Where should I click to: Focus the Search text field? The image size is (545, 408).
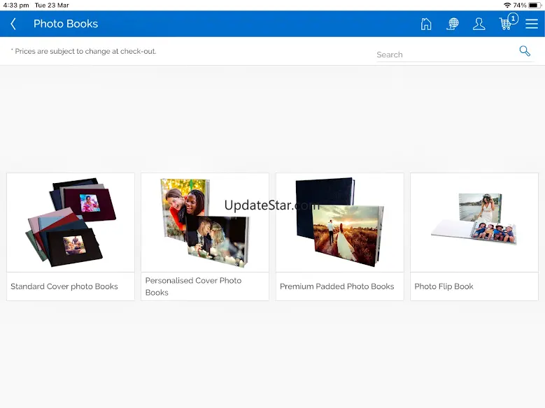point(446,54)
